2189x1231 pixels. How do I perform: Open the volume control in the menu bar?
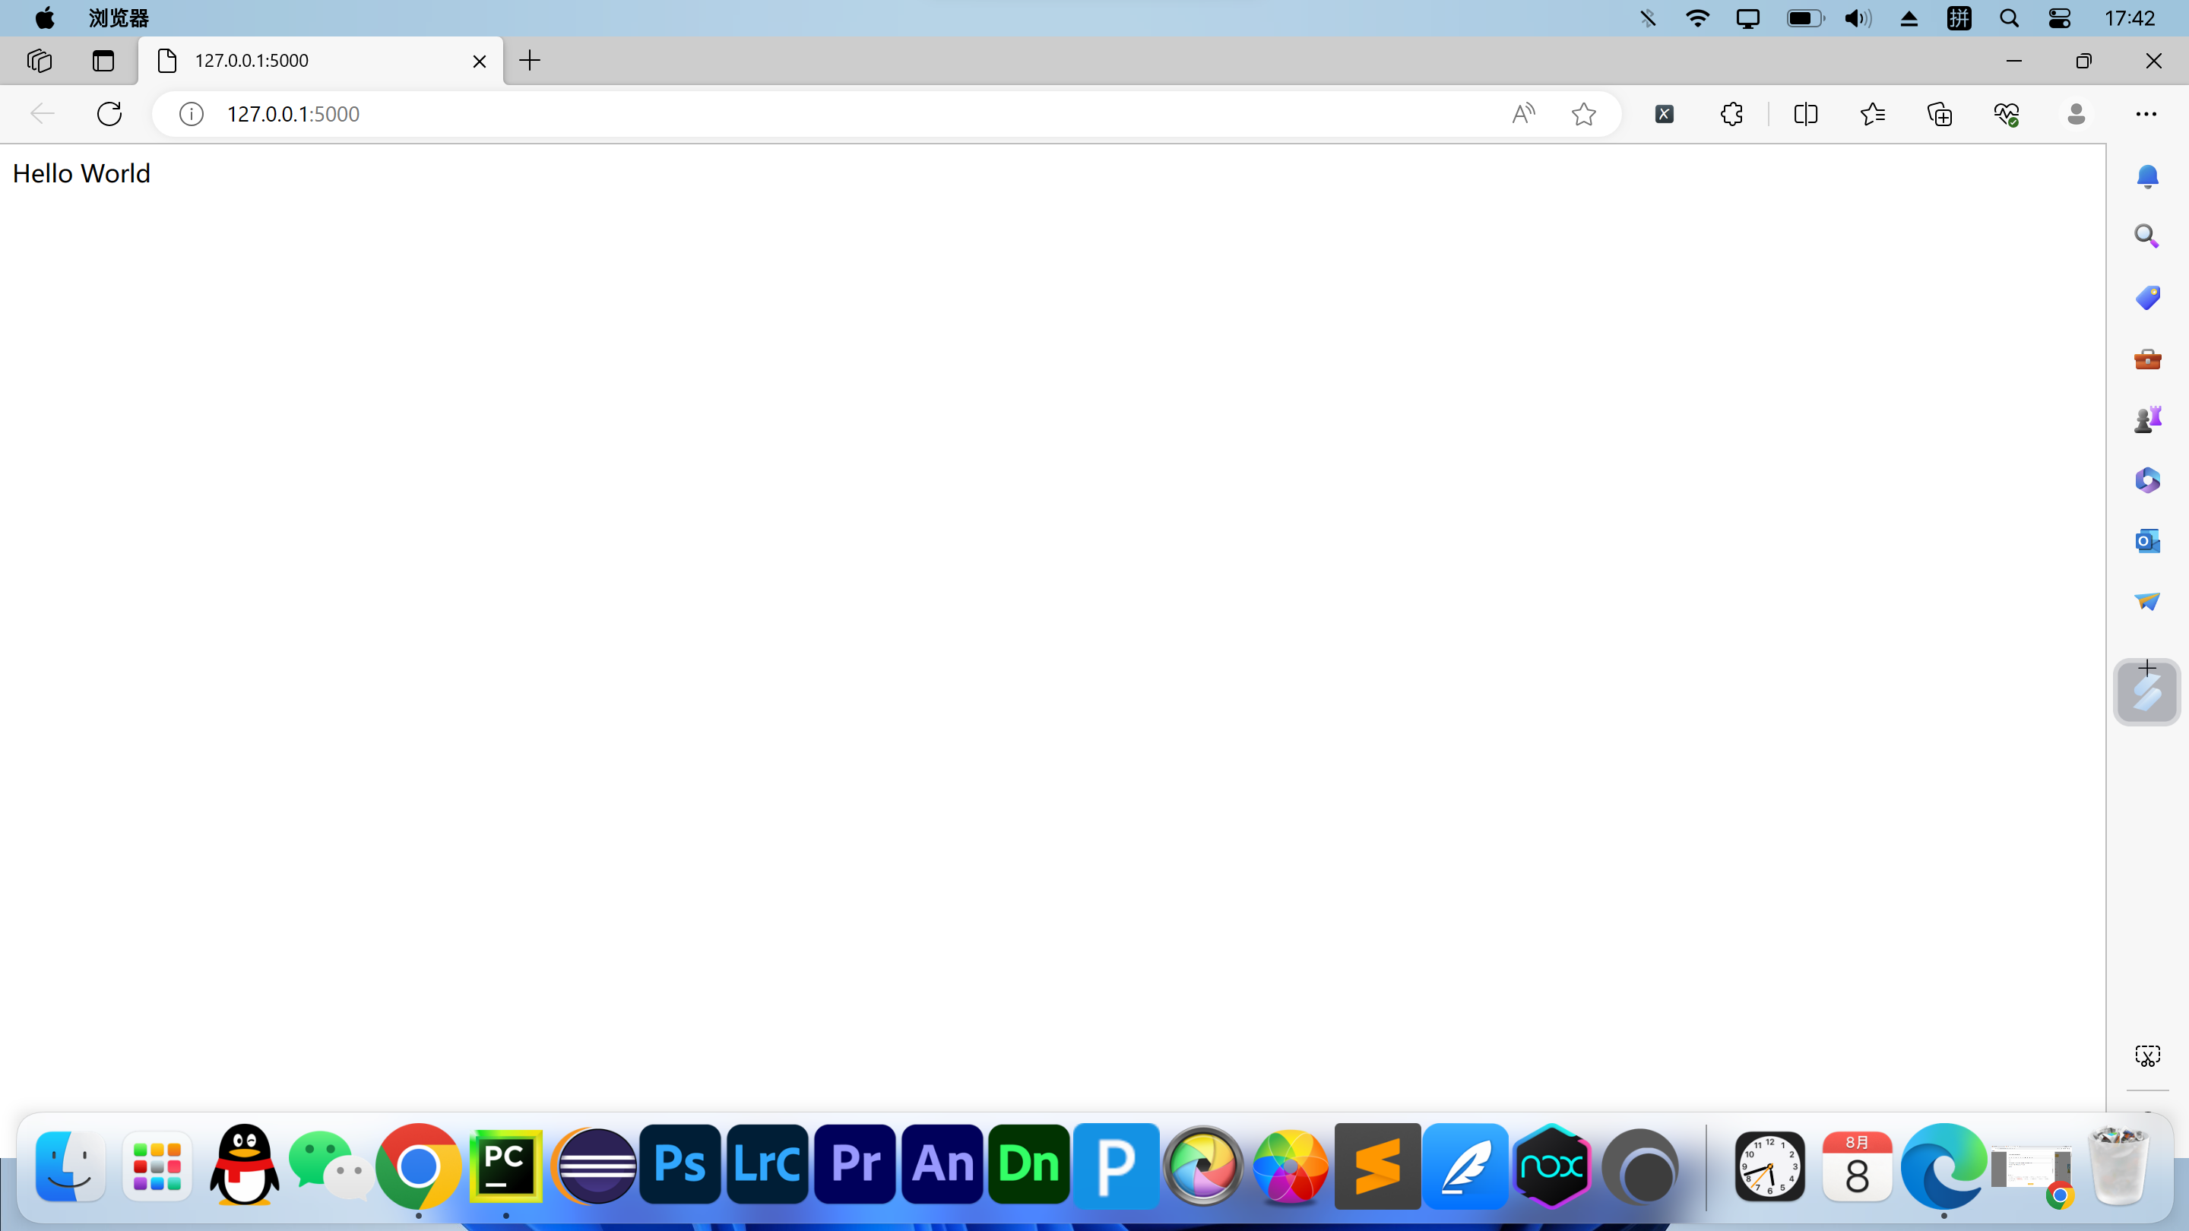pos(1858,17)
